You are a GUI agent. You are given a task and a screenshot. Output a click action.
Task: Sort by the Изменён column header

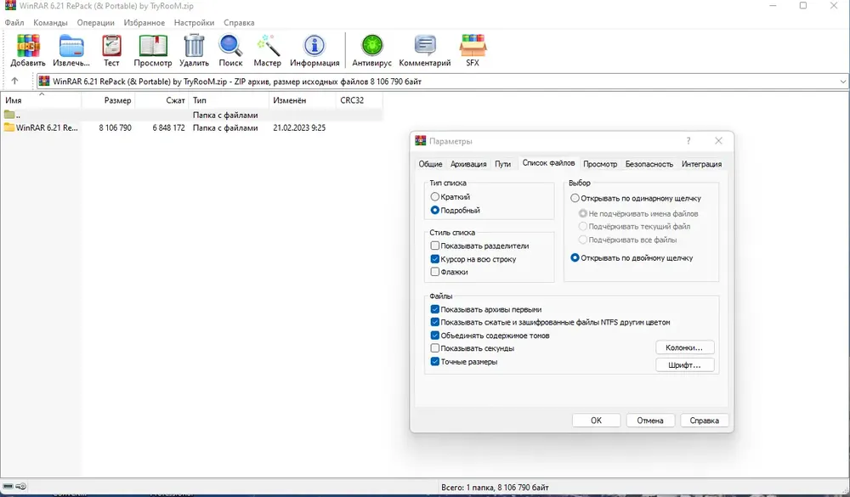pos(303,100)
